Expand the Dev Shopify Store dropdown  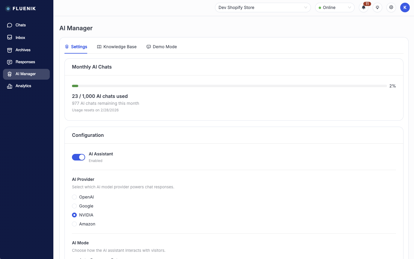click(x=263, y=7)
